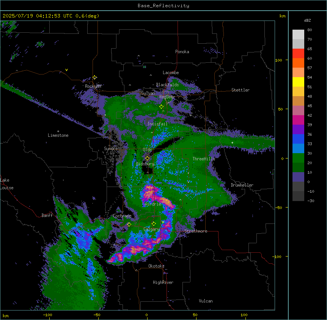327x320 pixels.
Task: Click the Sylvan label
Action: coord(148,93)
